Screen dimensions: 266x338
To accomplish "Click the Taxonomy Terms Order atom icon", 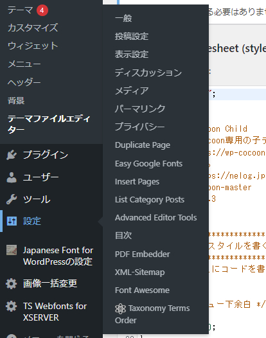I will click(120, 308).
